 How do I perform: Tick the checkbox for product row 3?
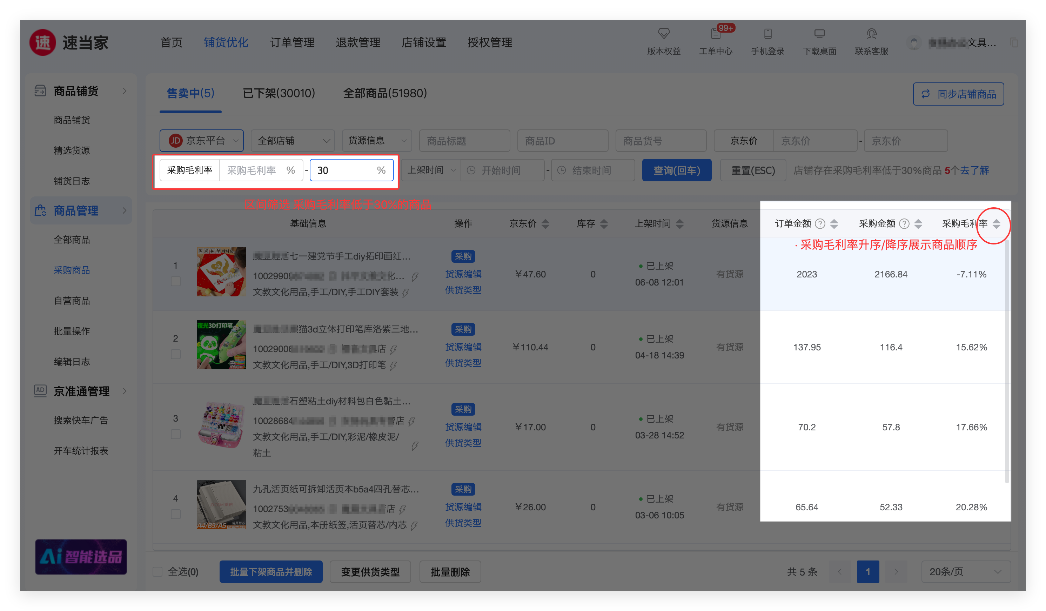[176, 434]
